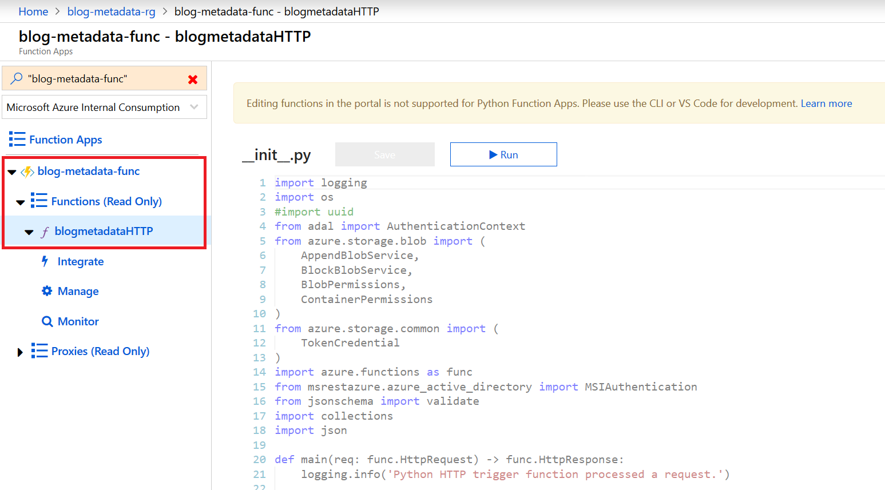
Task: Open the Integrate section
Action: pyautogui.click(x=81, y=261)
